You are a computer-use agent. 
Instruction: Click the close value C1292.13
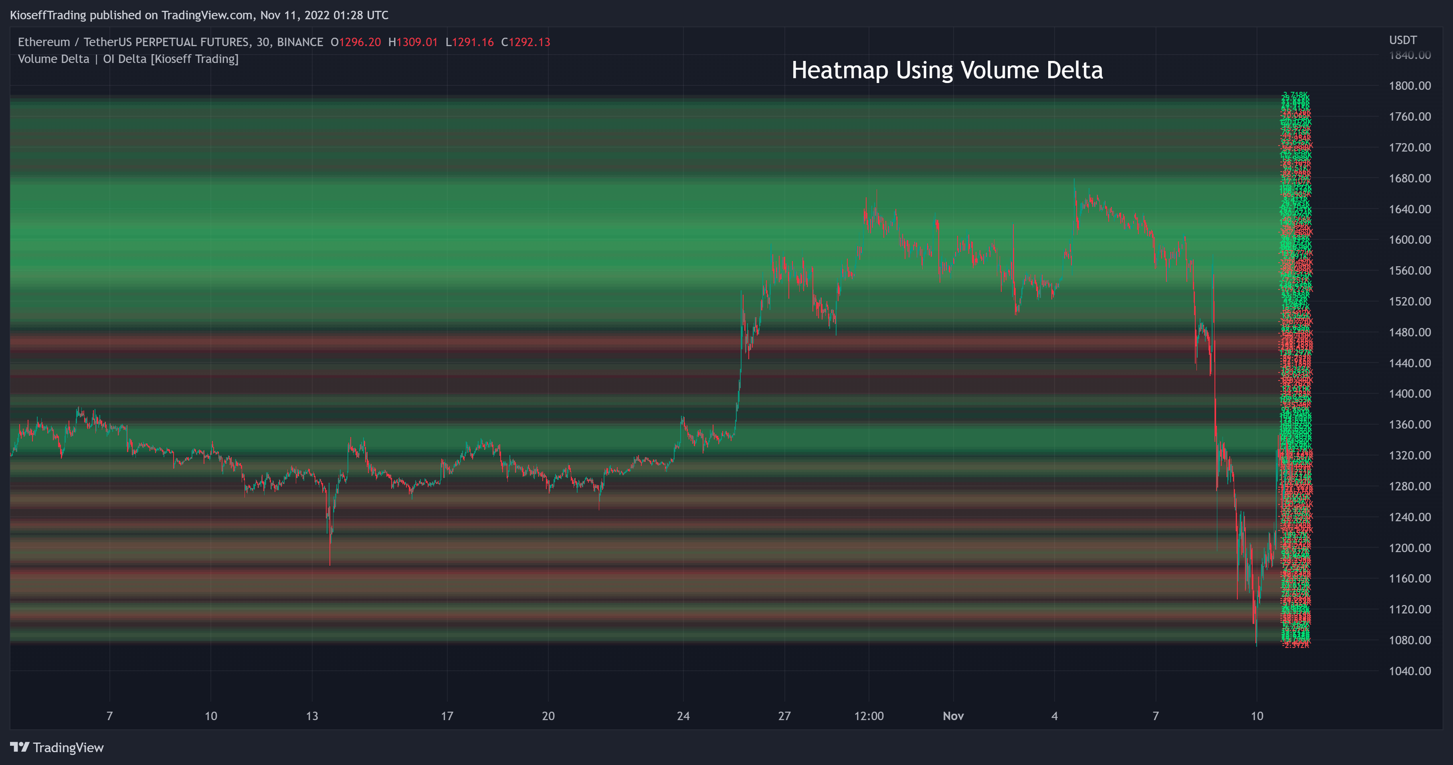[526, 42]
